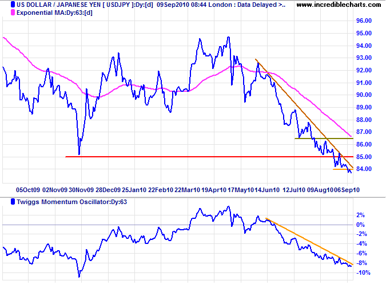This screenshot has height=285, width=386.
Task: Click the blue USDJPY legend color marker
Action: click(x=13, y=5)
